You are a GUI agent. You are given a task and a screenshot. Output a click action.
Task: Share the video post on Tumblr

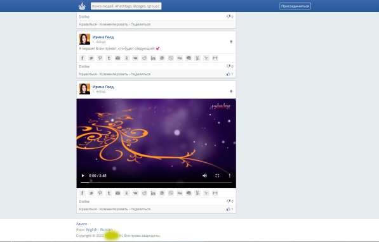[x=109, y=193]
